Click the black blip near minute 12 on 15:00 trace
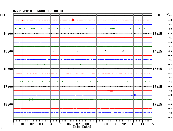Screen dimensions: 173x131 tap(123, 51)
